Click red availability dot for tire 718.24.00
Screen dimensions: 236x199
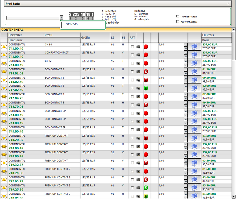click(x=146, y=171)
